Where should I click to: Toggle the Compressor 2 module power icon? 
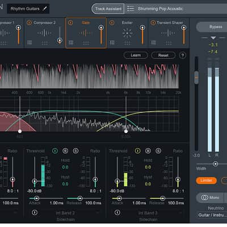(x=29, y=23)
